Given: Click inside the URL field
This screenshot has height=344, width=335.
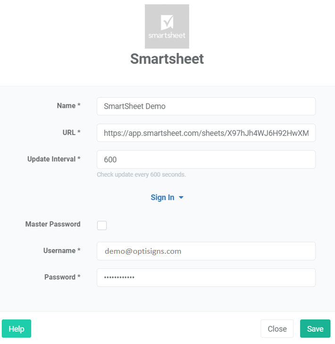Looking at the screenshot, I should point(206,133).
